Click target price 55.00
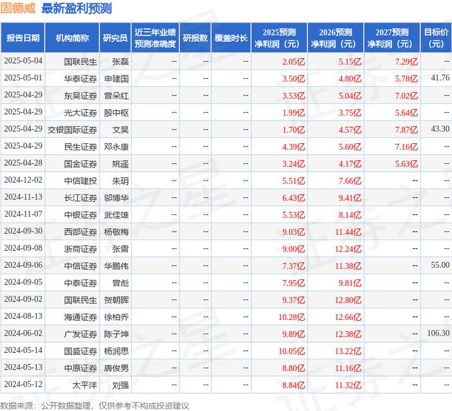 (x=440, y=265)
